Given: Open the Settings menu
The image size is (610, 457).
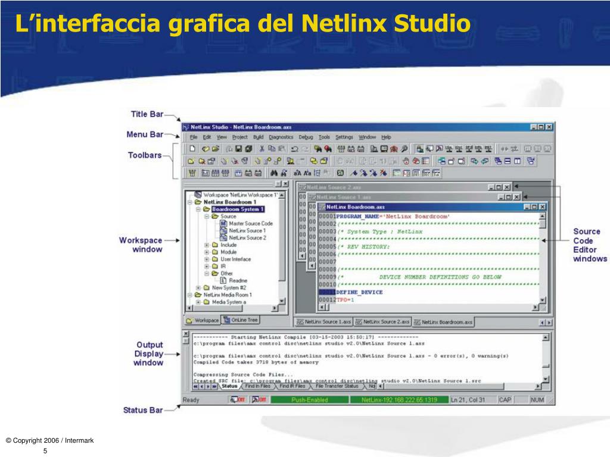Looking at the screenshot, I should point(344,137).
